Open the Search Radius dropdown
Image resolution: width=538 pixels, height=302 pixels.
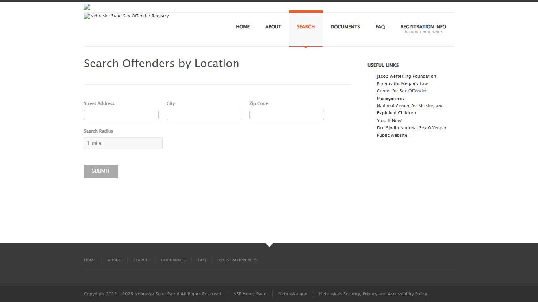[123, 143]
